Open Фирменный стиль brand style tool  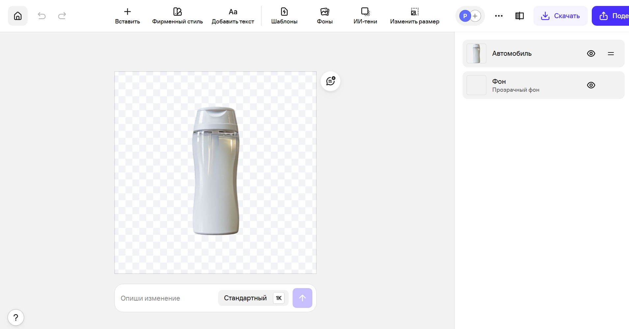point(178,16)
